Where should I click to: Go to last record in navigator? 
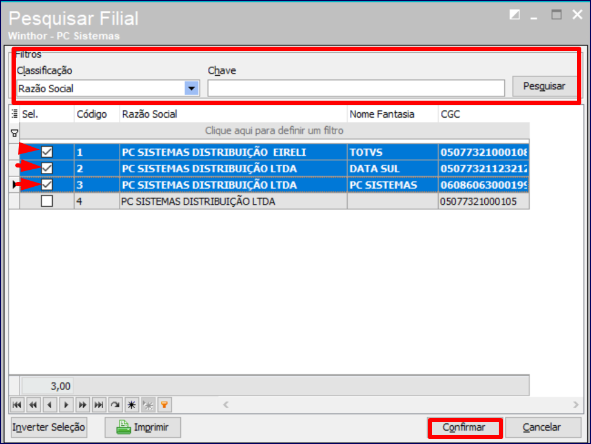pyautogui.click(x=99, y=405)
